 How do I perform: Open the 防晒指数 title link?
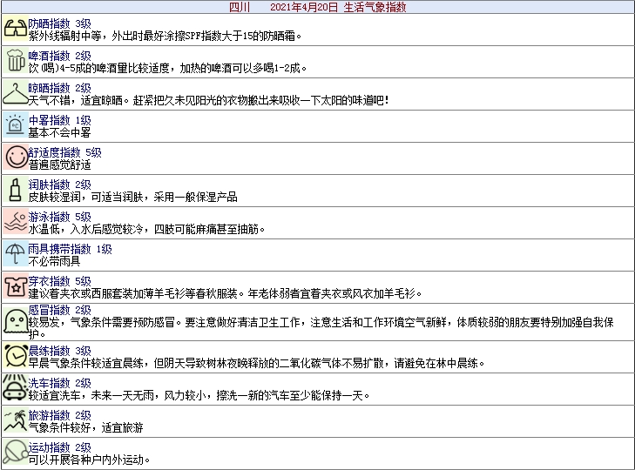[x=50, y=23]
